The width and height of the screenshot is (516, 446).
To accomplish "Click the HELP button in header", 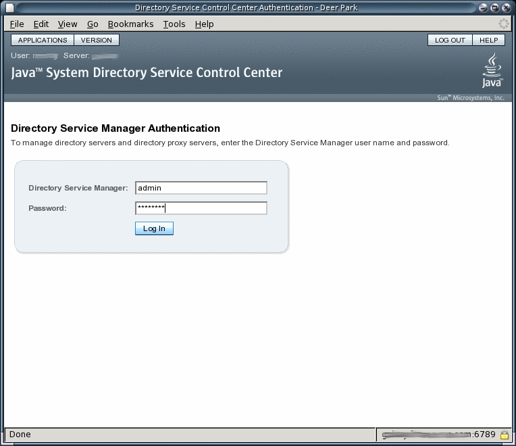I will point(489,40).
